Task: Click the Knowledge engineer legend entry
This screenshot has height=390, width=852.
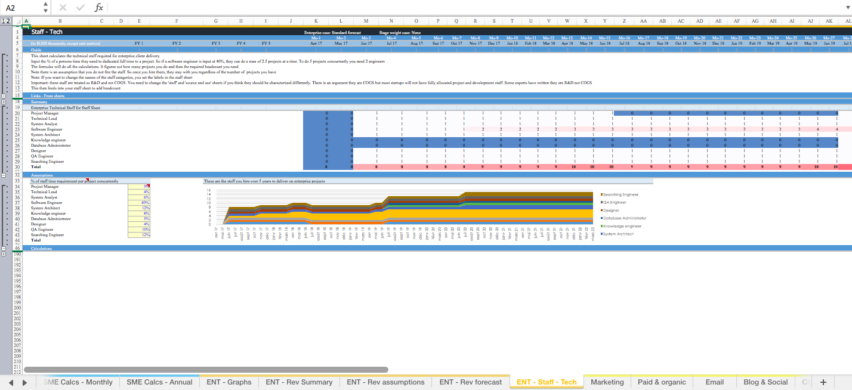Action: (x=621, y=226)
